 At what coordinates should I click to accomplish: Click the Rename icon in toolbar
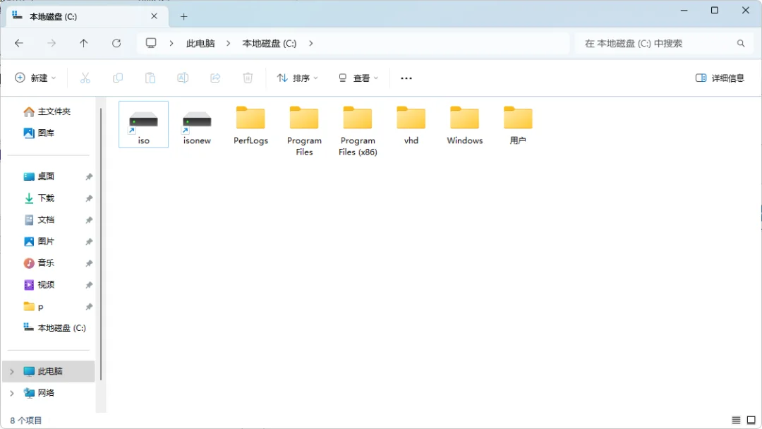pos(183,78)
